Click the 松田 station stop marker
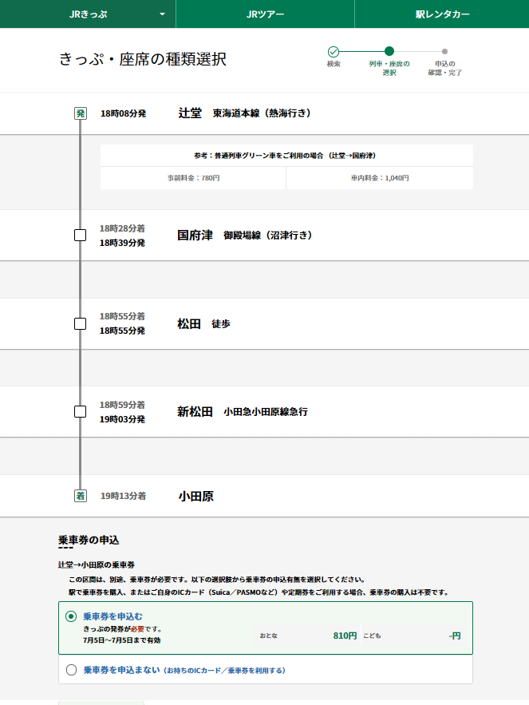The image size is (529, 705). [x=80, y=323]
